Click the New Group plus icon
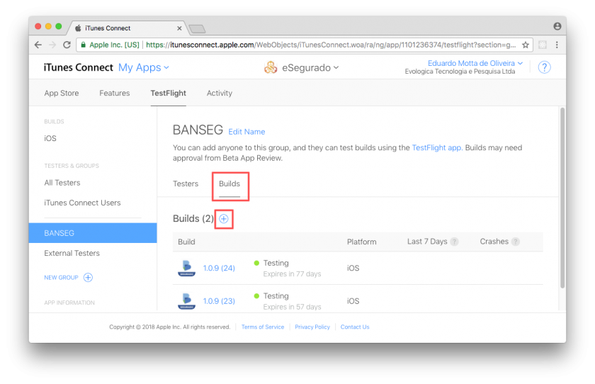The image size is (595, 384). [x=88, y=278]
